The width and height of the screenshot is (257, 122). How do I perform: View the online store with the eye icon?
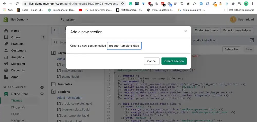point(42,94)
